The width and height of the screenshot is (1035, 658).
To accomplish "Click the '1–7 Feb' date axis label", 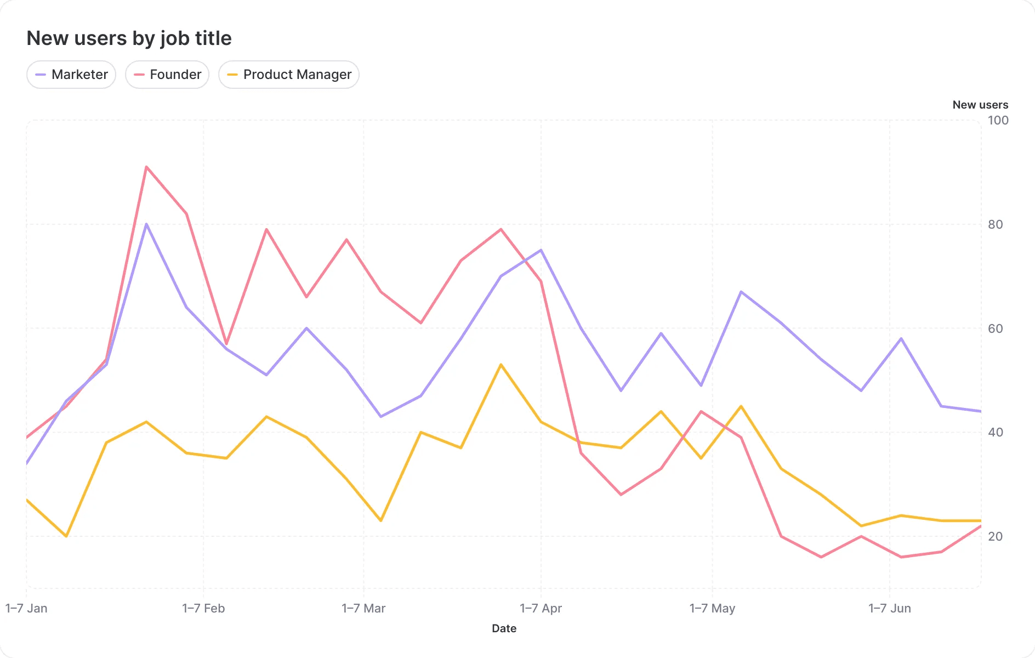I will tap(203, 608).
